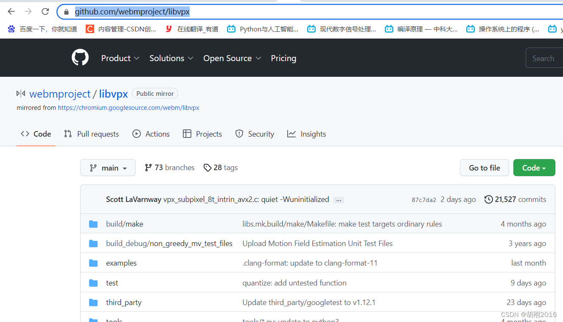Click the Public mirror badge

[x=155, y=93]
